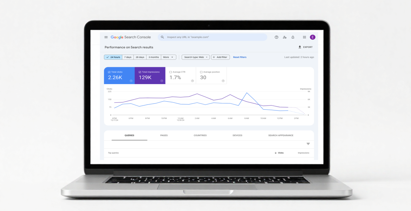Viewport: 411px width, 211px height.
Task: Sort the table by the Clicks column
Action: (x=279, y=153)
